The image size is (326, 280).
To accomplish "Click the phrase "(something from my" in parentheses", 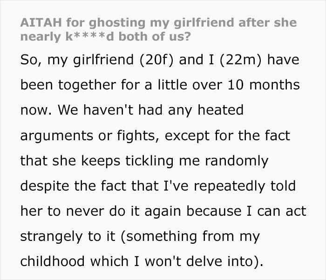I will click(x=190, y=237).
